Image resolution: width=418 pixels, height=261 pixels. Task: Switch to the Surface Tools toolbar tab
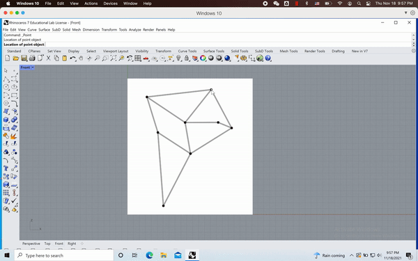pos(214,51)
